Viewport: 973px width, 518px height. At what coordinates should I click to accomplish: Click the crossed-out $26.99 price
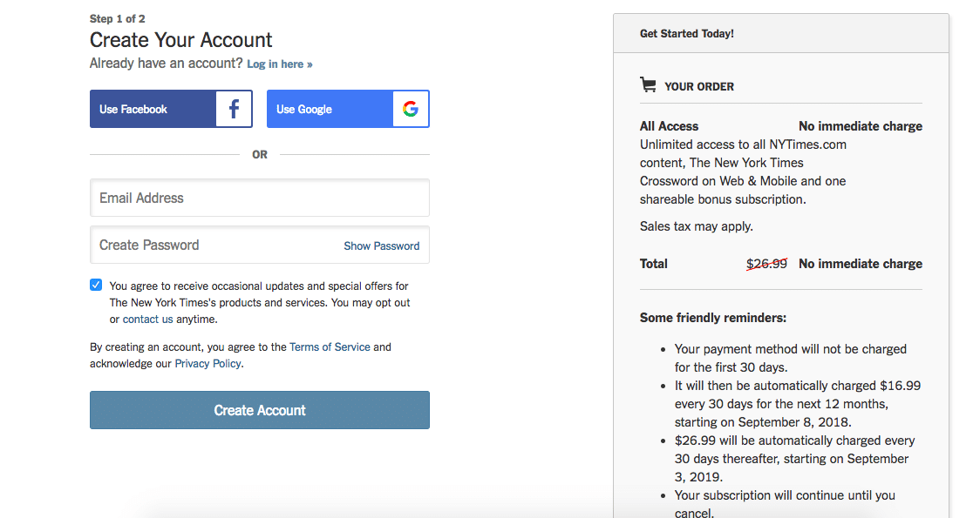[x=766, y=264]
